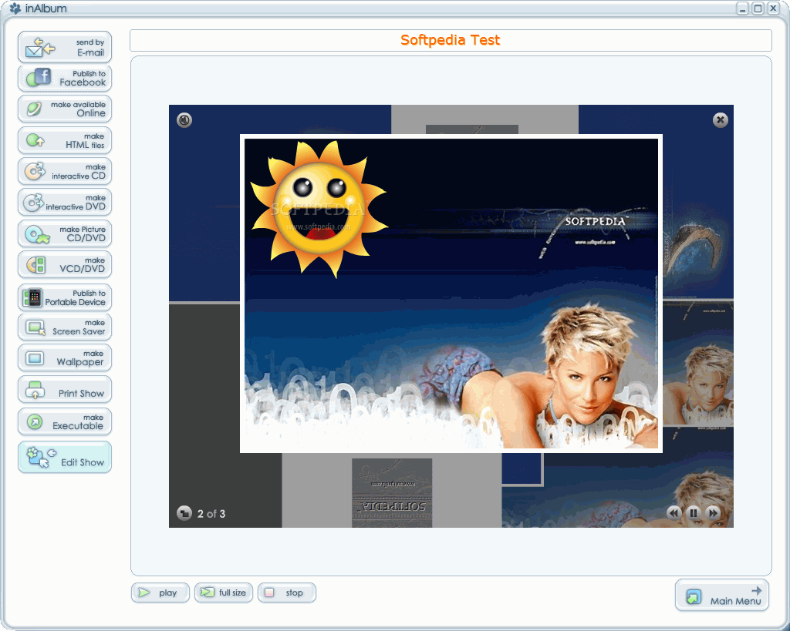Screen dimensions: 790x631
Task: Make an Executable of the show
Action: (65, 421)
